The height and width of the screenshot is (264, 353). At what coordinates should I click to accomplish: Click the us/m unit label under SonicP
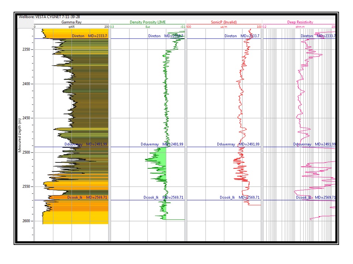(224, 27)
